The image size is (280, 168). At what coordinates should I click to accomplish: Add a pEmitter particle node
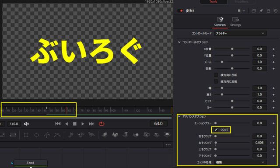click(71, 135)
